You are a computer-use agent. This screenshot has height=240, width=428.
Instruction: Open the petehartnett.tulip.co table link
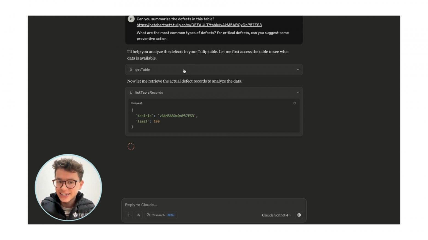click(x=199, y=25)
